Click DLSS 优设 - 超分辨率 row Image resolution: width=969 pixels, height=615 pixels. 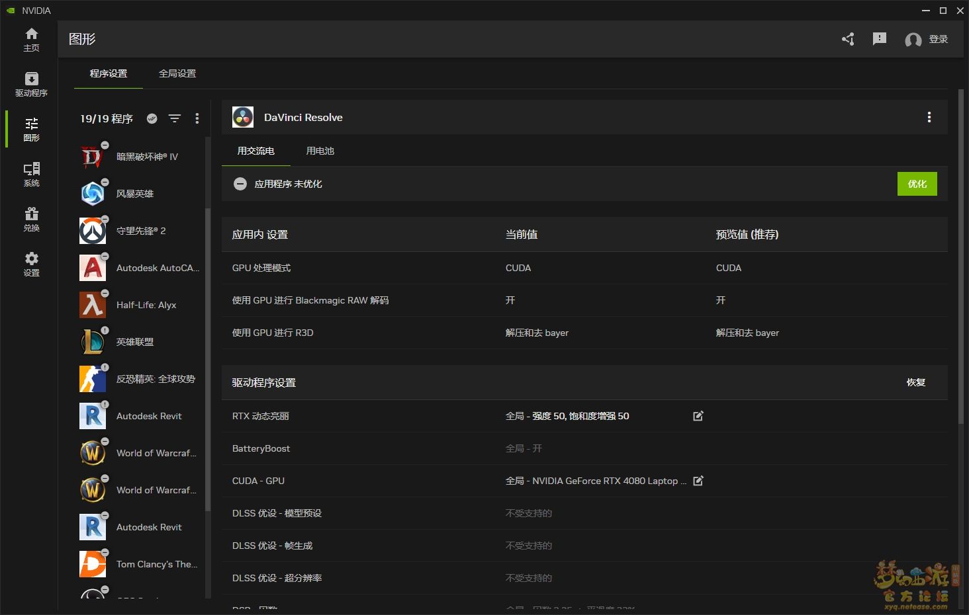584,578
